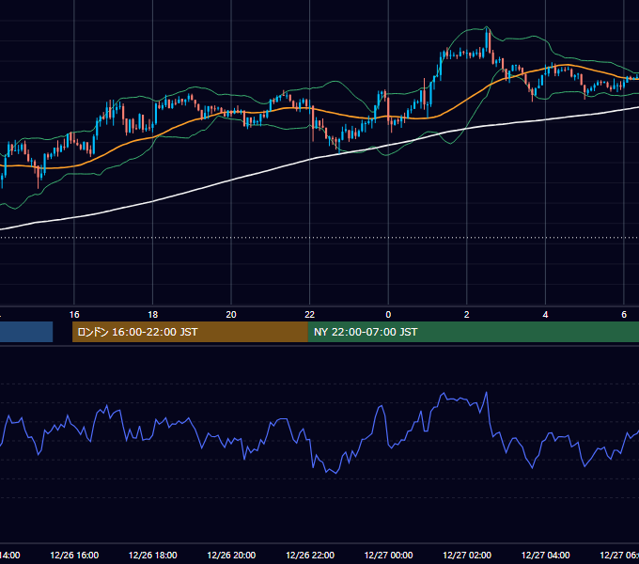The image size is (639, 564).
Task: Click the 22 hour label on price chart axis
Action: pyautogui.click(x=310, y=315)
